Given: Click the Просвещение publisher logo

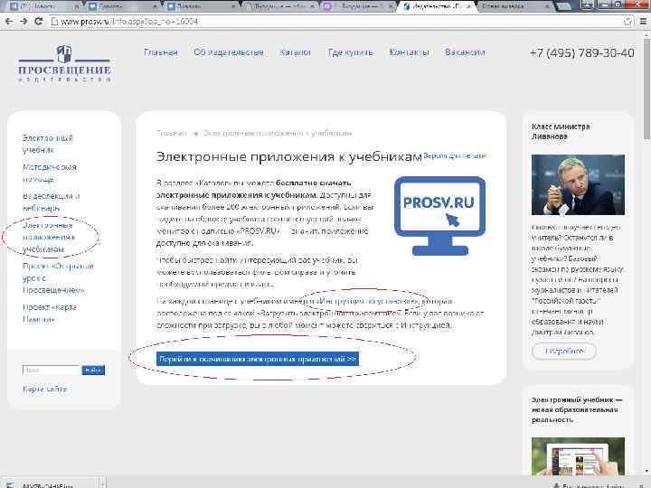Looking at the screenshot, I should (x=64, y=63).
